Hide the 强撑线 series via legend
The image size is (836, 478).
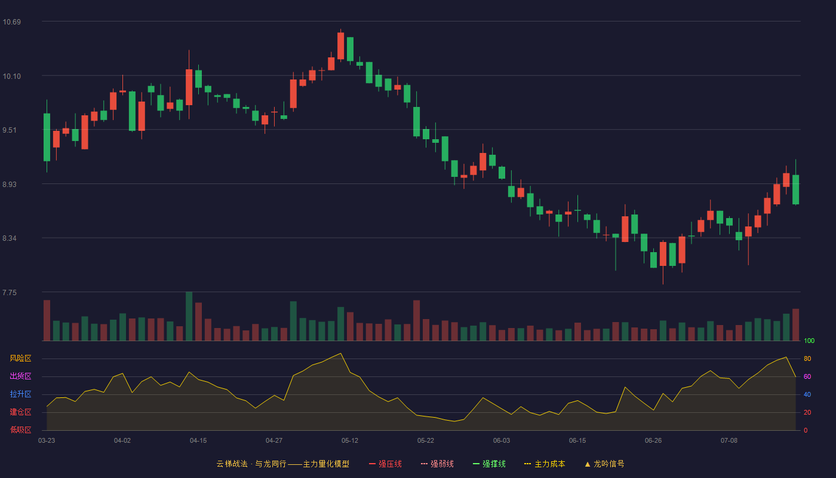tap(489, 464)
